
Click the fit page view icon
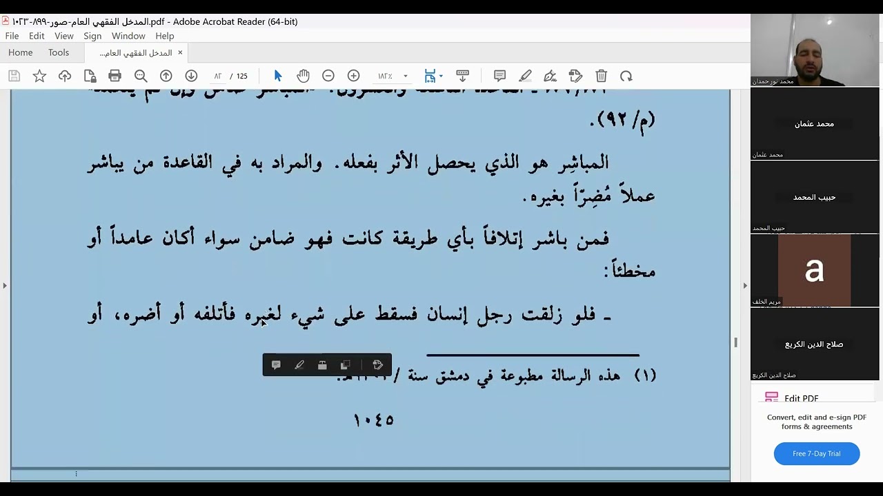click(430, 76)
